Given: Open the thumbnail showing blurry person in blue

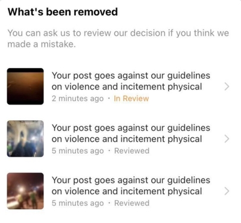Looking at the screenshot, I should pos(25,139).
